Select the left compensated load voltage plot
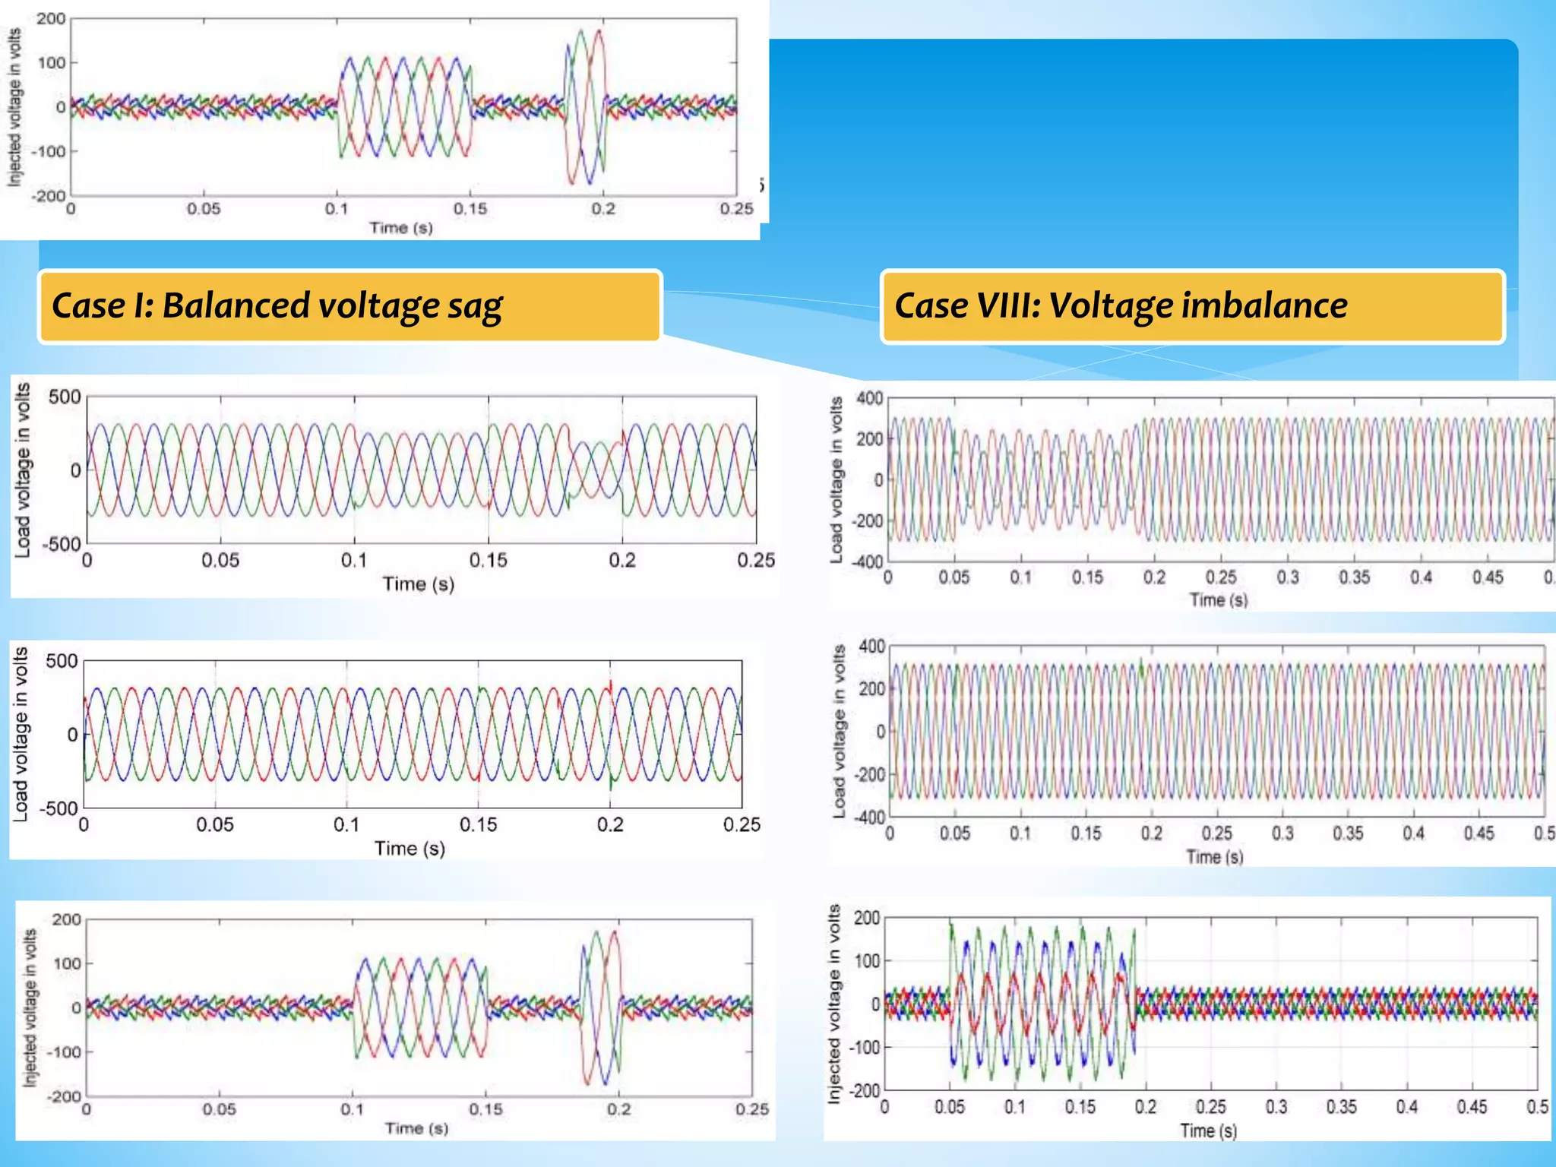 click(413, 734)
